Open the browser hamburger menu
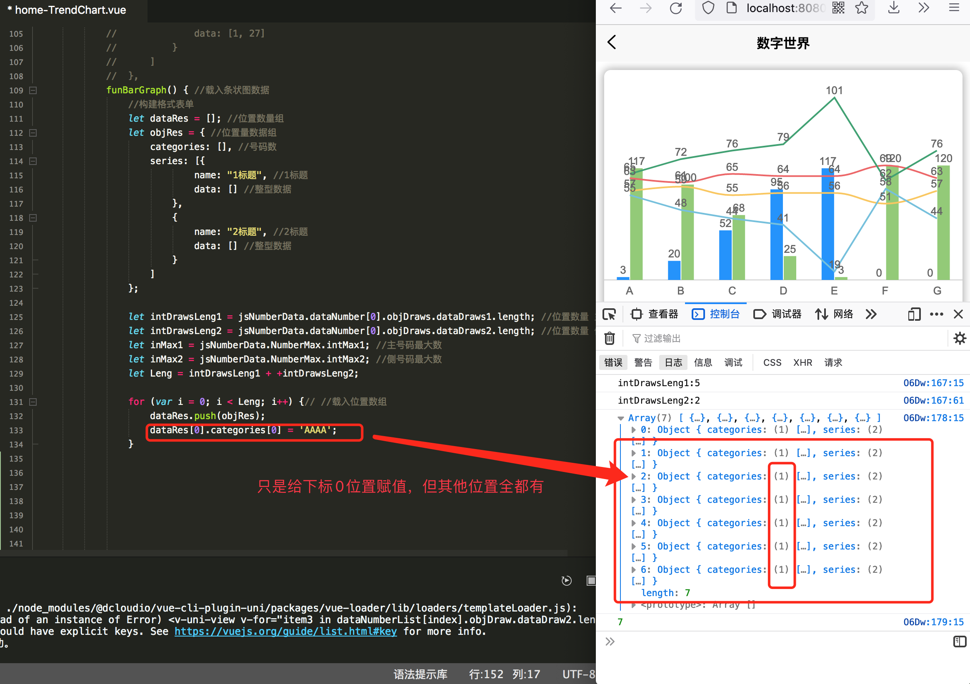 (954, 8)
